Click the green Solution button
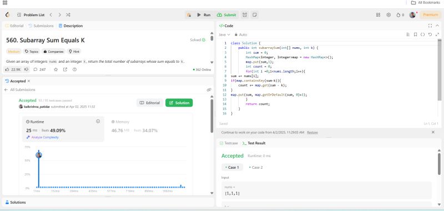Image resolution: width=444 pixels, height=211 pixels. point(179,103)
